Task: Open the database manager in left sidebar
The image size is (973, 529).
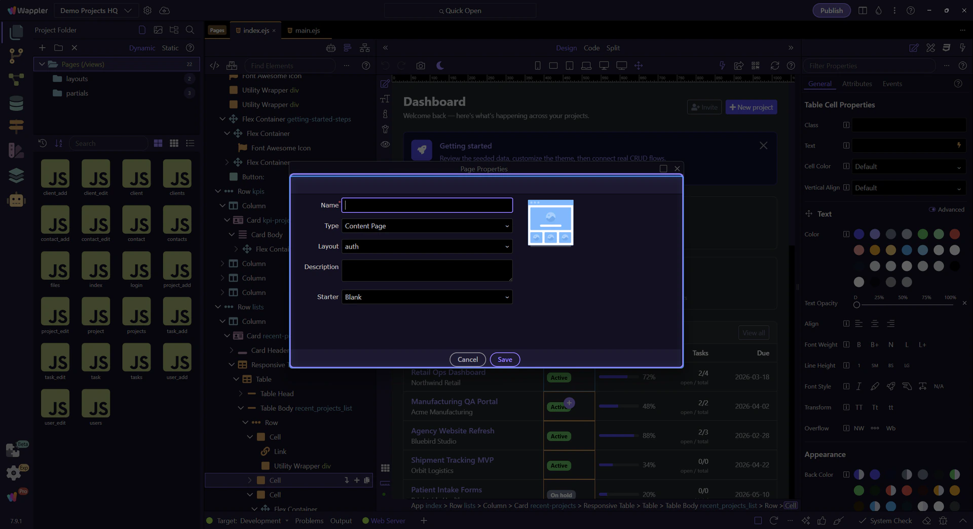Action: [x=16, y=103]
